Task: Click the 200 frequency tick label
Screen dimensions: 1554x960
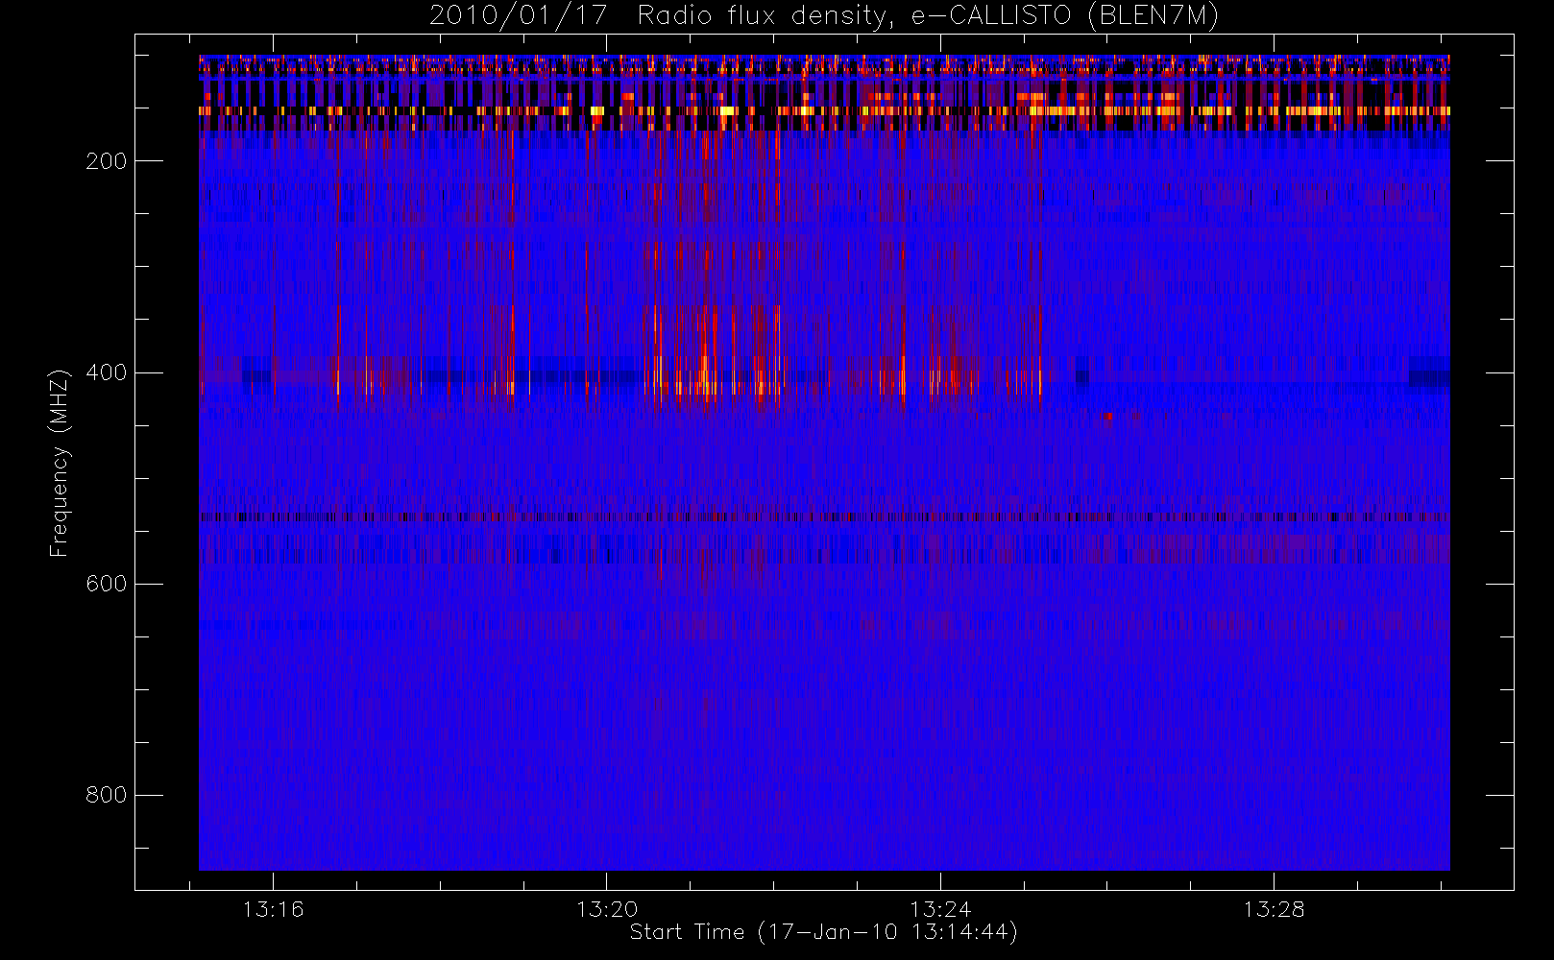Action: pos(107,161)
